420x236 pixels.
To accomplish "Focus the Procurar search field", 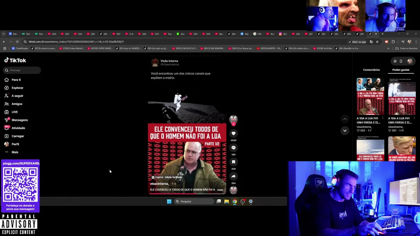I will pos(23,70).
